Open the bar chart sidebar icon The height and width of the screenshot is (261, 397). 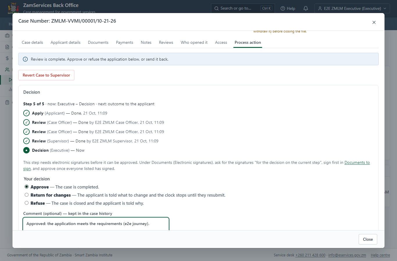click(10, 89)
